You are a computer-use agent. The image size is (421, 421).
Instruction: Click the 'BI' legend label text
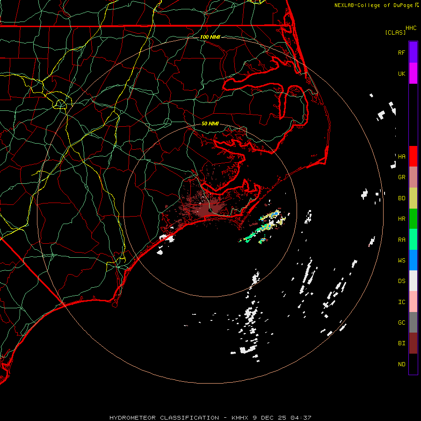pos(401,343)
